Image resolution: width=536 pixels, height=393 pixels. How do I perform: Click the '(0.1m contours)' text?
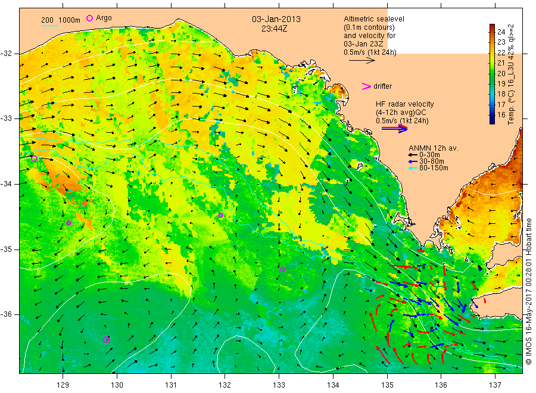(369, 27)
